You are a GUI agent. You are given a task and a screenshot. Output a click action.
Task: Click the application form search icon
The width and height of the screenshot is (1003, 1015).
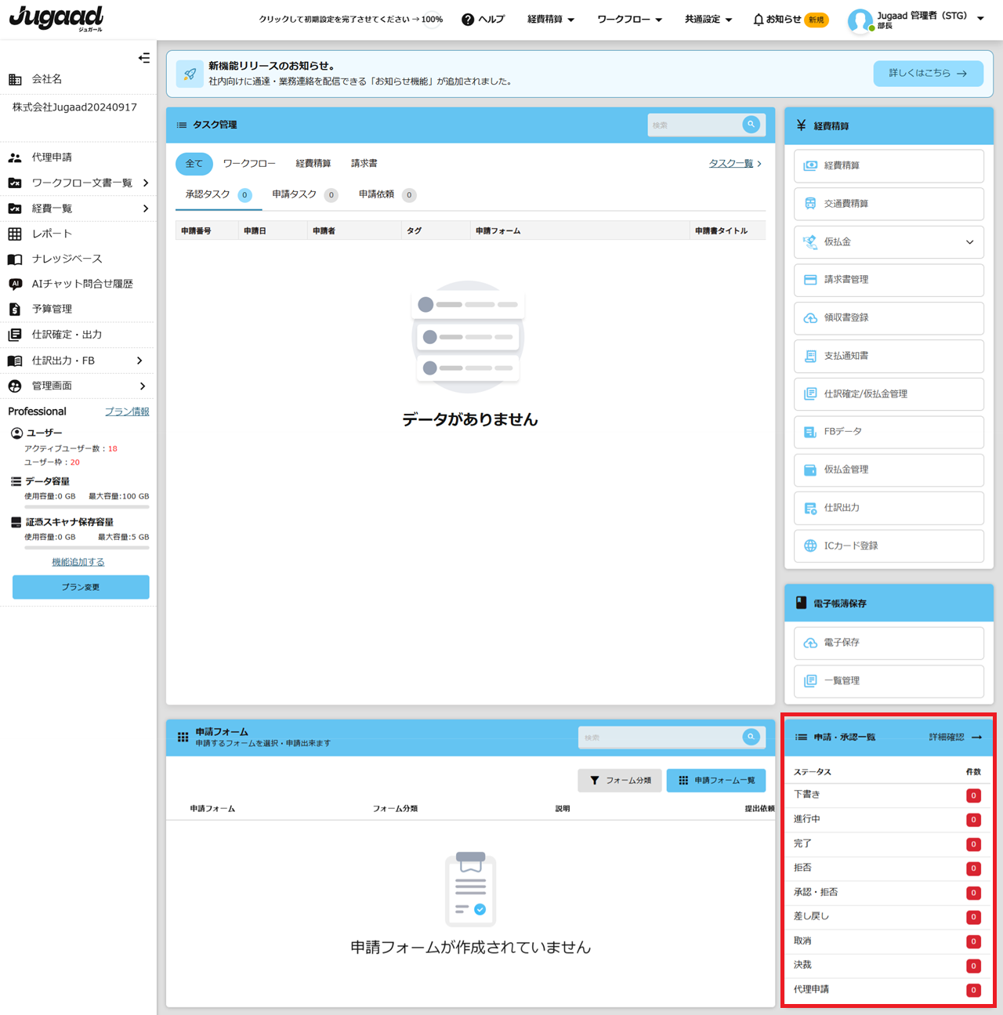coord(751,737)
